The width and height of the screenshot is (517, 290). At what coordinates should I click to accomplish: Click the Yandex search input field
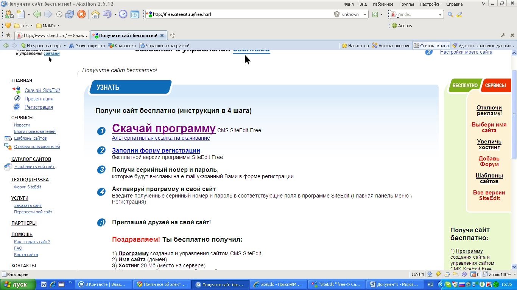click(x=417, y=14)
